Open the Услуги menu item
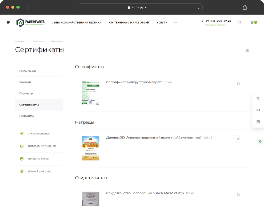This screenshot has height=206, width=264. [162, 22]
